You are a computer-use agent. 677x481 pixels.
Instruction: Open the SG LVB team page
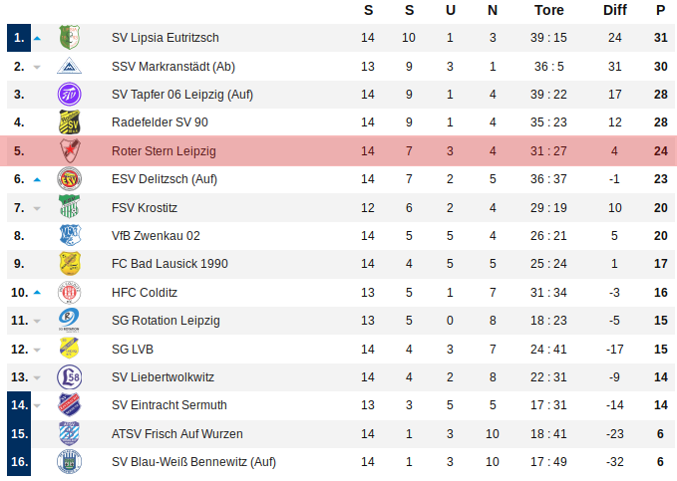pos(133,350)
